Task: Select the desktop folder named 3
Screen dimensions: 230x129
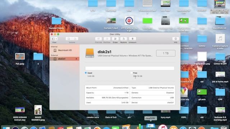Action: 38,57
